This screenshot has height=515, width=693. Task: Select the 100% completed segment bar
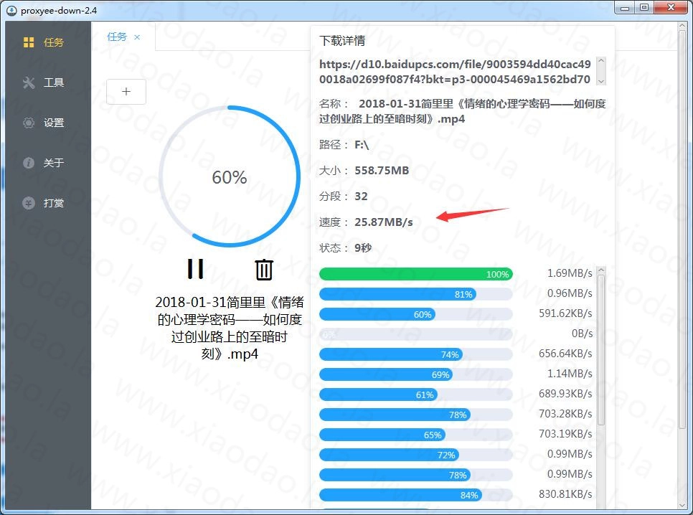(416, 274)
